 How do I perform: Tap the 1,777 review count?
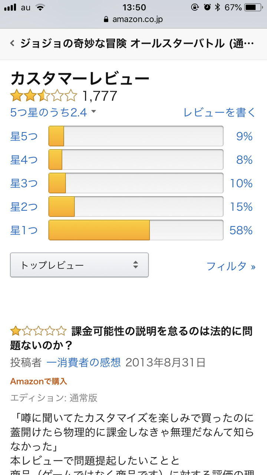100,96
